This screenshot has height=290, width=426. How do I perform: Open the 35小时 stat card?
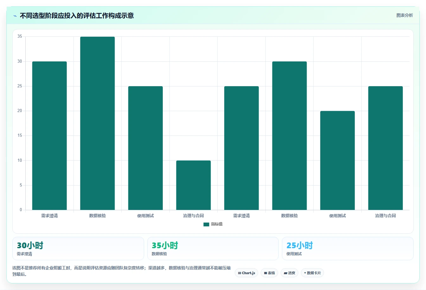point(213,249)
